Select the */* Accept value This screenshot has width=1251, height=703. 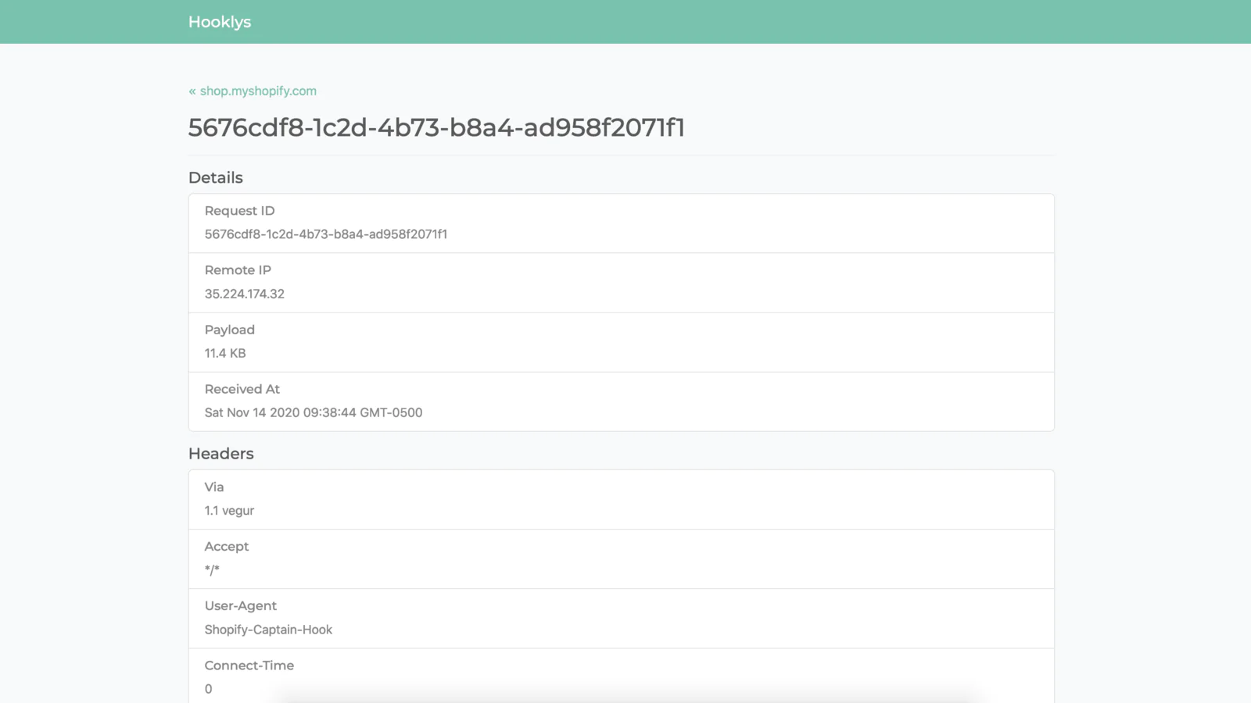[212, 570]
